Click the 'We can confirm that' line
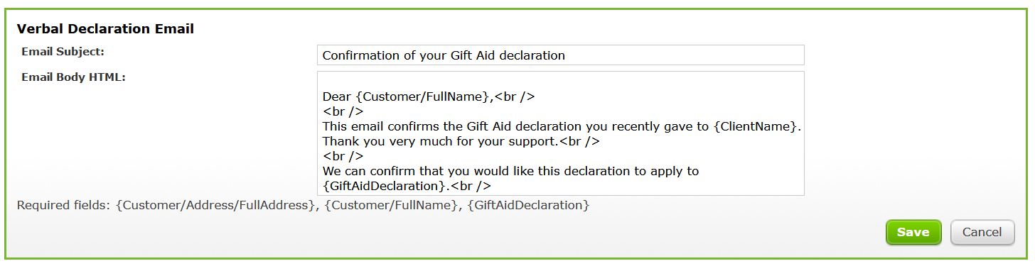Screen dimensions: 1035x266 pos(510,171)
